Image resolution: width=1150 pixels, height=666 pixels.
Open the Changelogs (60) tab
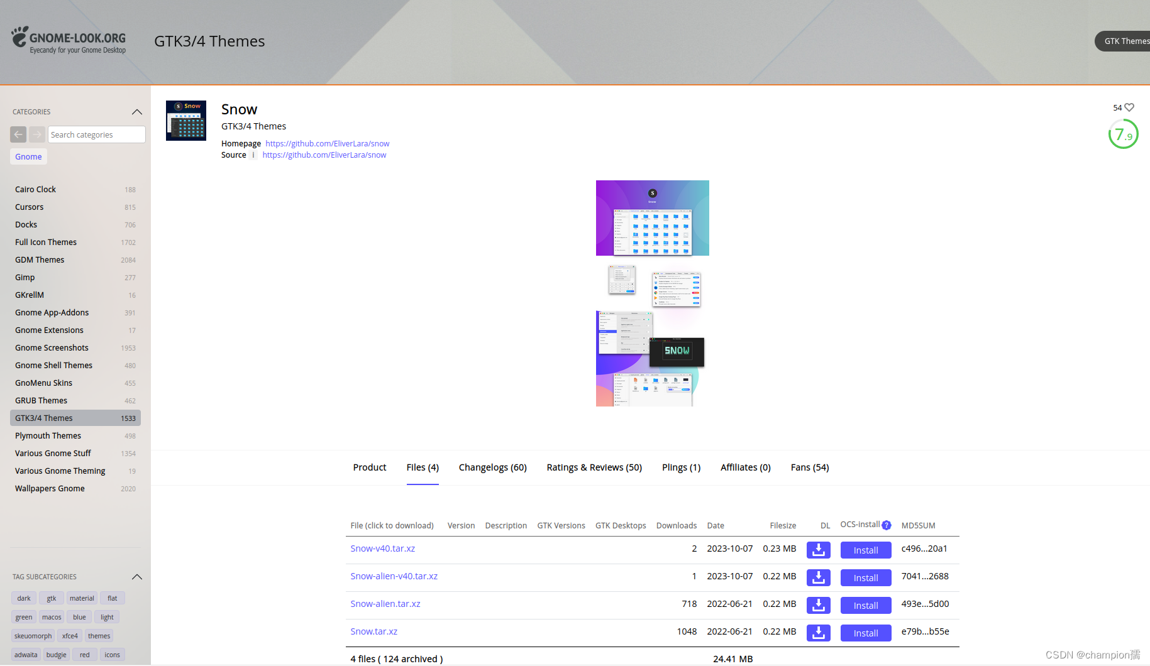pyautogui.click(x=493, y=467)
